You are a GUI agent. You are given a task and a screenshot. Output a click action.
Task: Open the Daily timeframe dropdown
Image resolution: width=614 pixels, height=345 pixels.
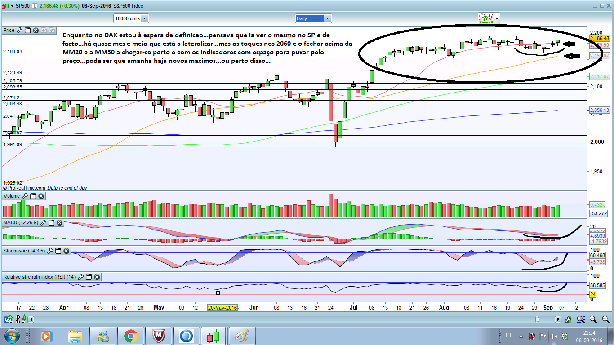[x=313, y=18]
